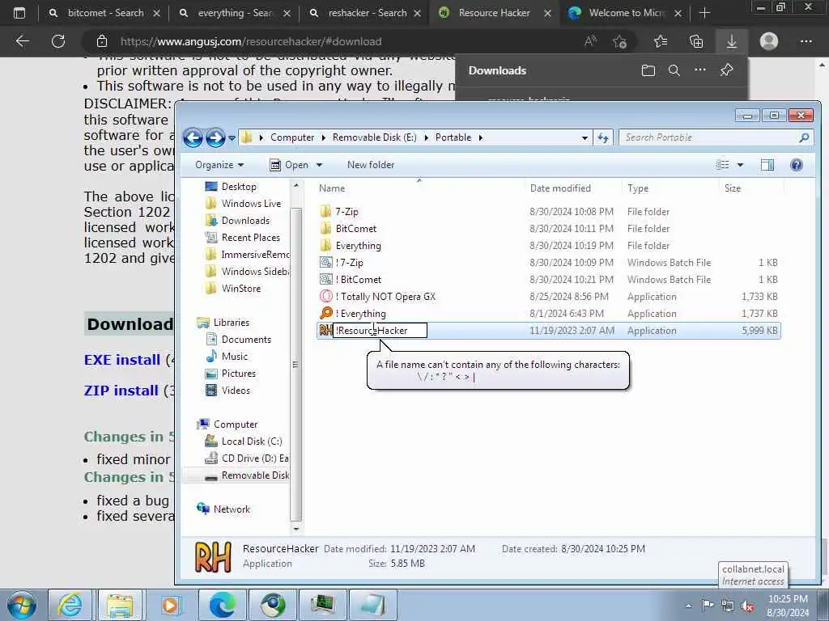This screenshot has width=829, height=621.
Task: Open the Edge Downloads toolbar icon
Action: pos(732,41)
